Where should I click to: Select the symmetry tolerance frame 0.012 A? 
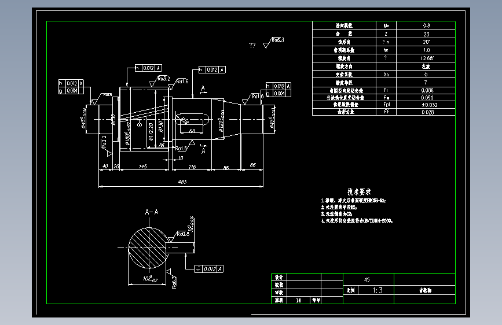pyautogui.click(x=209, y=269)
